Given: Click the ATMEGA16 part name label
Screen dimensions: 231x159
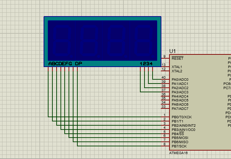Looking at the screenshot, I should click(178, 153).
